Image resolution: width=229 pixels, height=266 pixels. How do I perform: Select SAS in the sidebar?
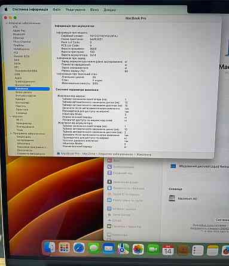coord(17,60)
